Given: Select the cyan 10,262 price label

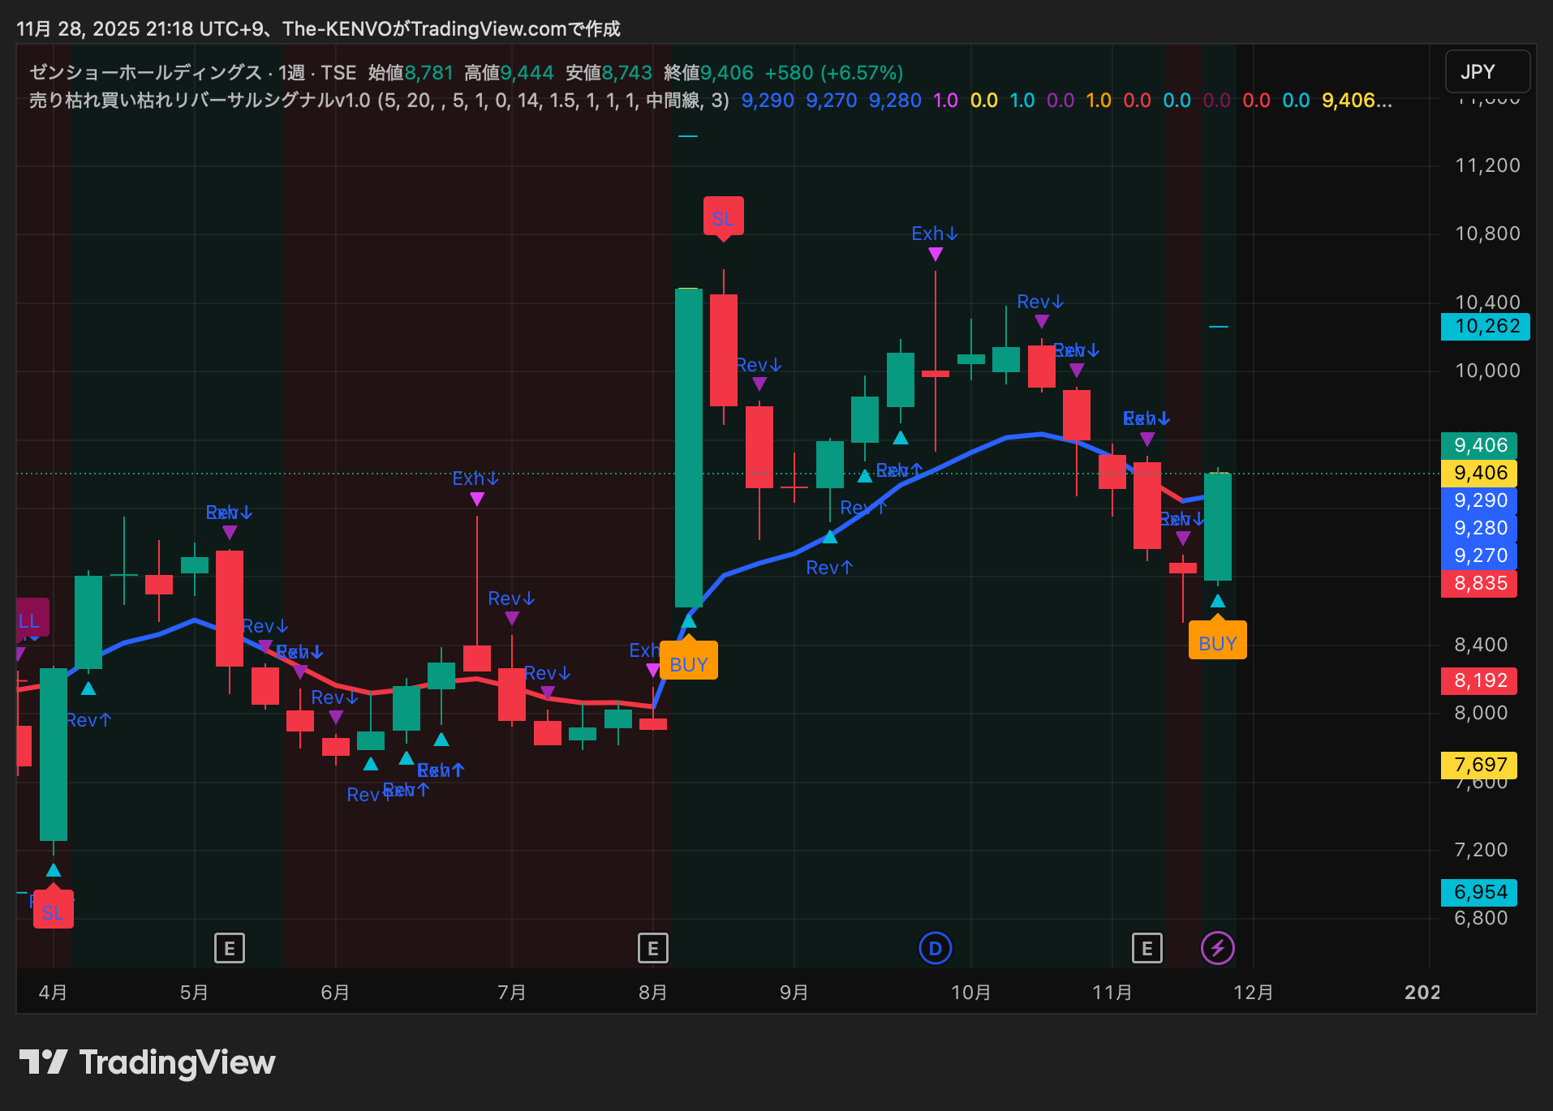Looking at the screenshot, I should (1485, 326).
